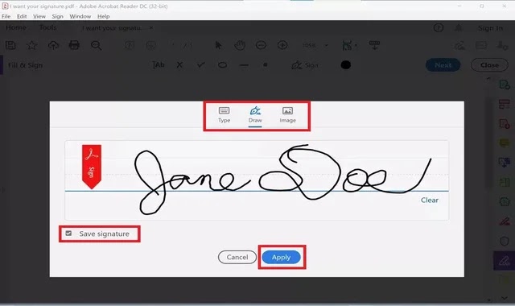This screenshot has height=306, width=515.
Task: Choose the Dot tool
Action: click(266, 65)
